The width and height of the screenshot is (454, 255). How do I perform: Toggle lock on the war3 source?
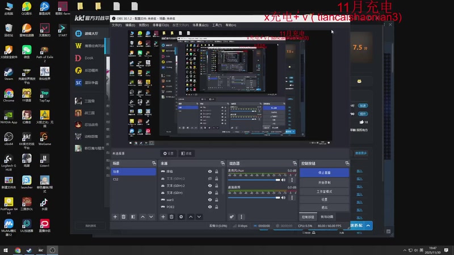[217, 200]
